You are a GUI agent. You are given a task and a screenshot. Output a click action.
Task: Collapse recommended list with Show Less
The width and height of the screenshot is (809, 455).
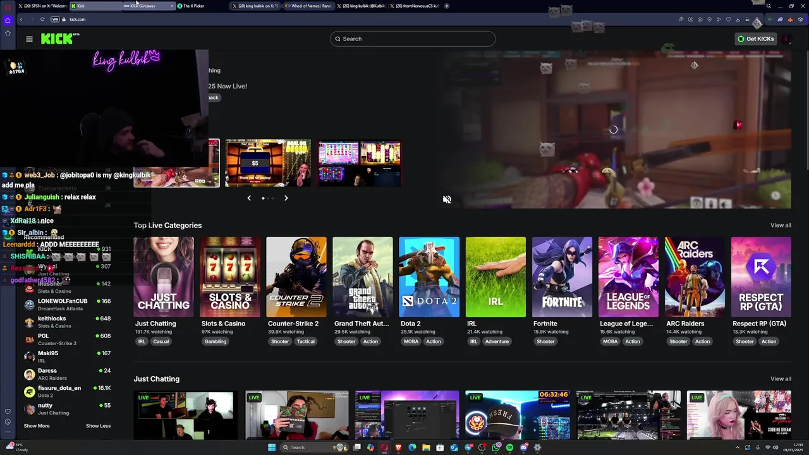pos(98,426)
